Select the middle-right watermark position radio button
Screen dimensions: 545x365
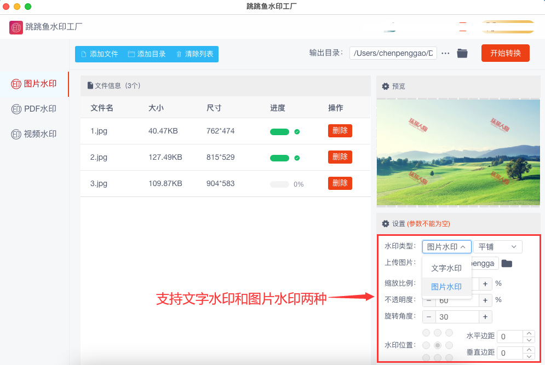click(449, 345)
